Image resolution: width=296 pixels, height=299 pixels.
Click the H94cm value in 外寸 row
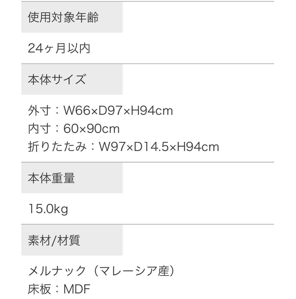point(152,110)
